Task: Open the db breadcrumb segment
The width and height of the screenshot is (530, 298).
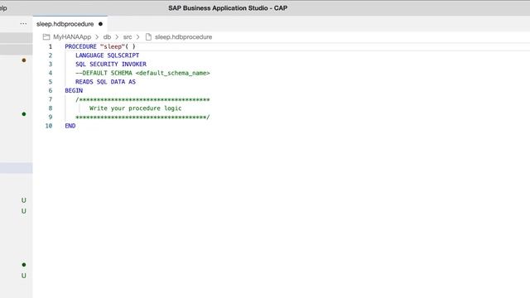Action: click(x=107, y=36)
